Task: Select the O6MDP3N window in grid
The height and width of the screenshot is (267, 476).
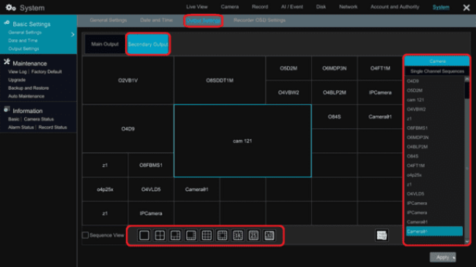Action: pyautogui.click(x=334, y=68)
